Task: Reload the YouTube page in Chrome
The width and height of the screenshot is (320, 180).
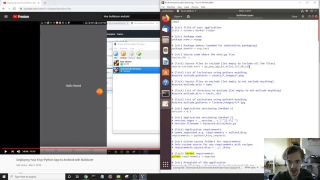Action: tap(14, 9)
